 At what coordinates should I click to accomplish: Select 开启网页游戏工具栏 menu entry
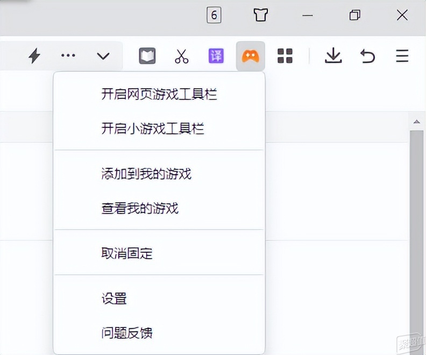click(159, 94)
